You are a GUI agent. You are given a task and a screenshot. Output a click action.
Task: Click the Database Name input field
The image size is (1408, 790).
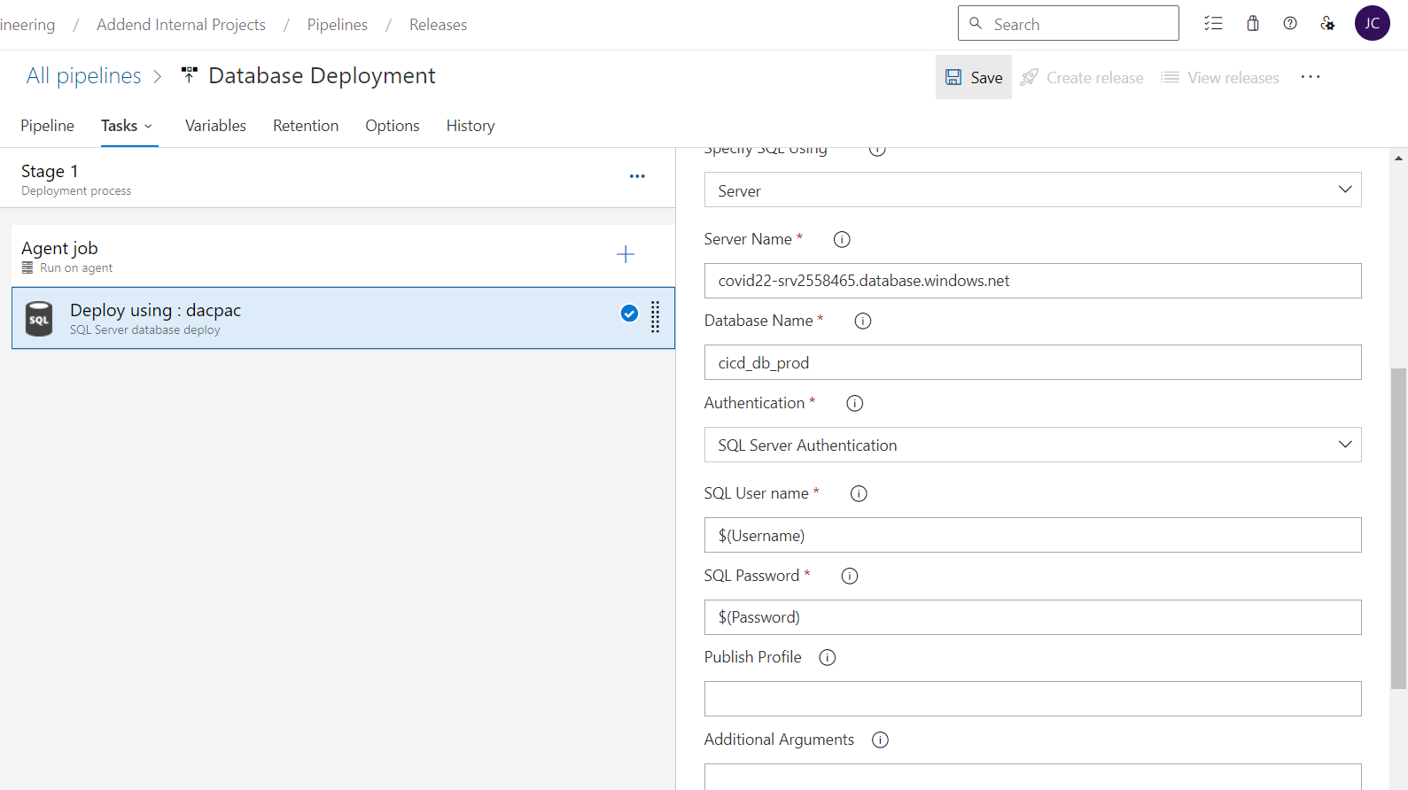coord(1032,363)
